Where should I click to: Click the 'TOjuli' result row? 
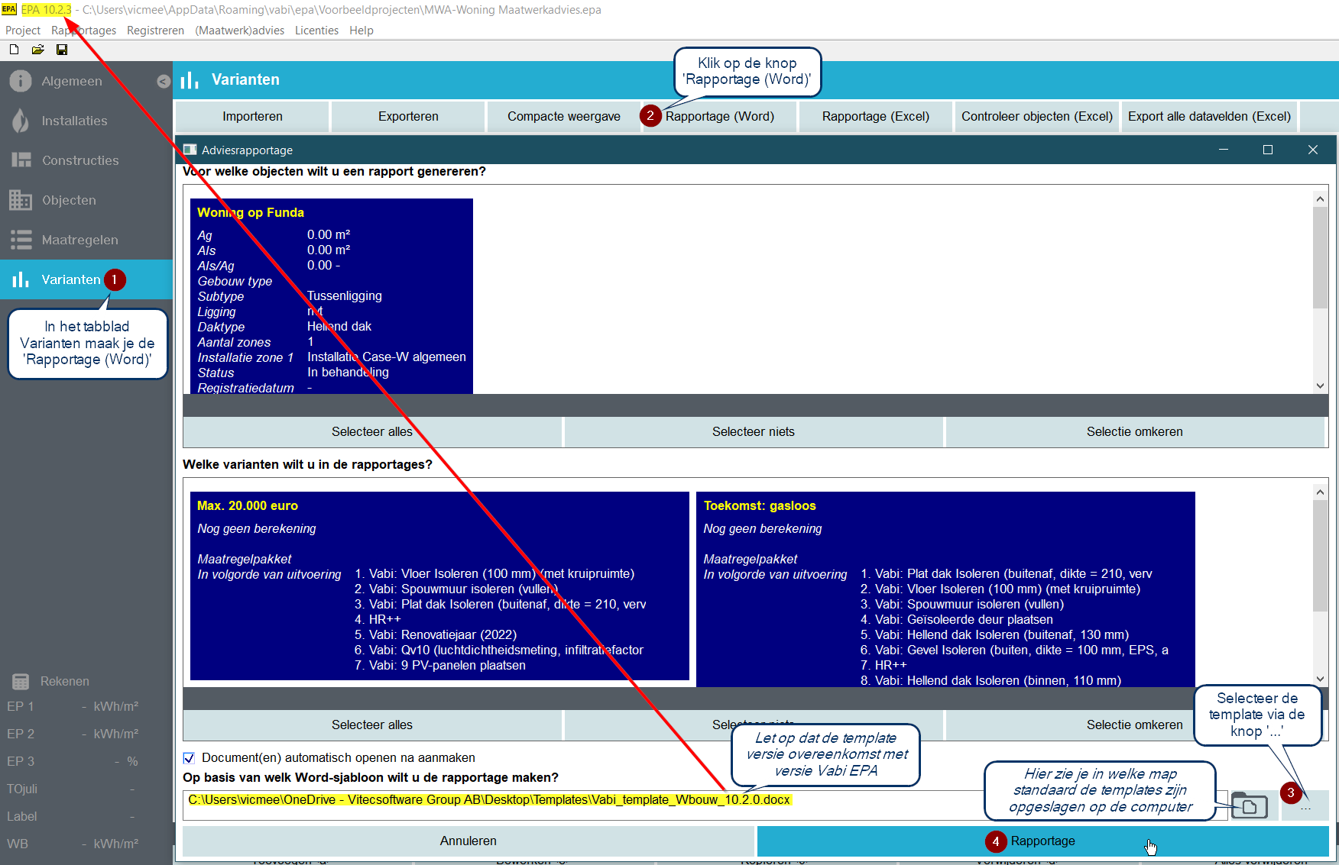click(73, 789)
